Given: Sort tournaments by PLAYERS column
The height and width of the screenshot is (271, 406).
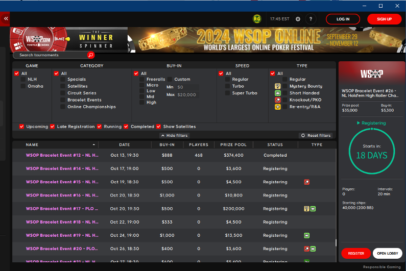Looking at the screenshot, I should click(x=199, y=145).
